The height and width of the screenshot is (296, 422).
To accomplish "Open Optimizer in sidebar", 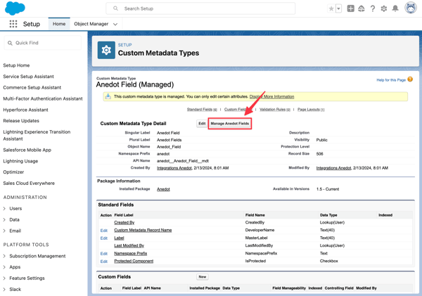I will click(13, 172).
